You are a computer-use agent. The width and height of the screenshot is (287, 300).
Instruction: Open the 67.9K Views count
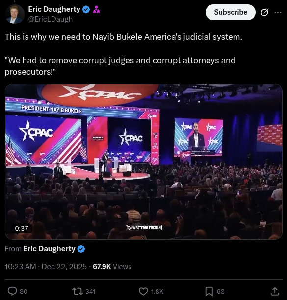pos(112,267)
